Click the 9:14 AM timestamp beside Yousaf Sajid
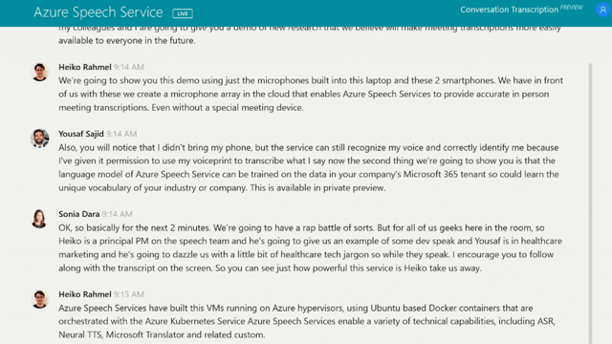The width and height of the screenshot is (612, 344). click(x=121, y=134)
